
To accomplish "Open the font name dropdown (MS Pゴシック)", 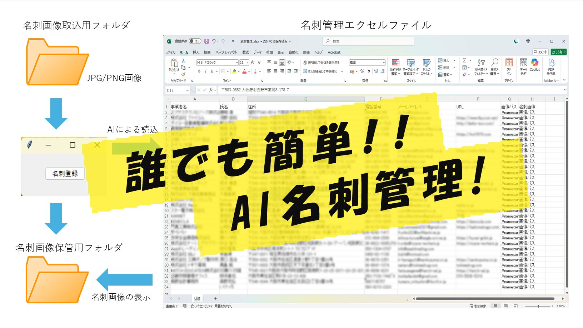I will pyautogui.click(x=236, y=63).
